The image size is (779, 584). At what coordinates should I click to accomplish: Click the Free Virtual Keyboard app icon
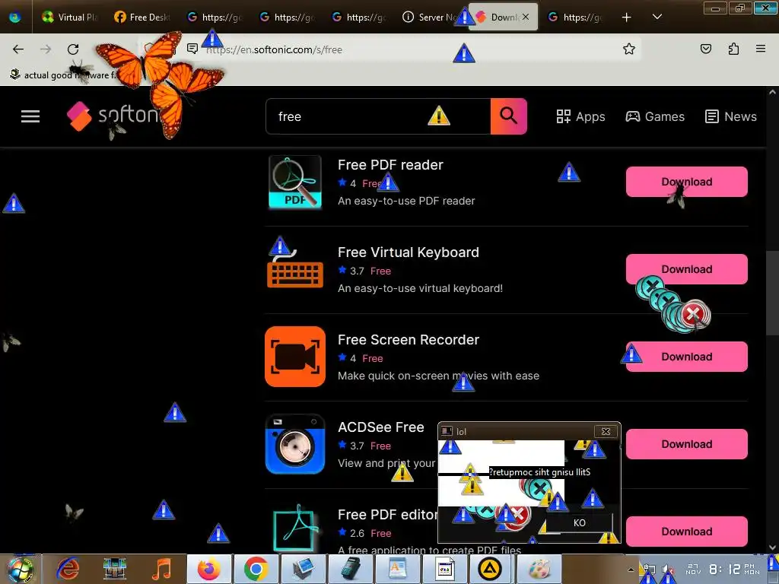[x=295, y=268]
